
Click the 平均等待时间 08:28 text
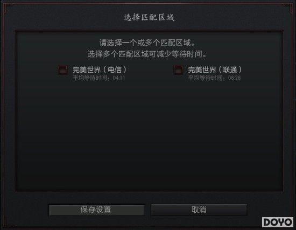214,78
